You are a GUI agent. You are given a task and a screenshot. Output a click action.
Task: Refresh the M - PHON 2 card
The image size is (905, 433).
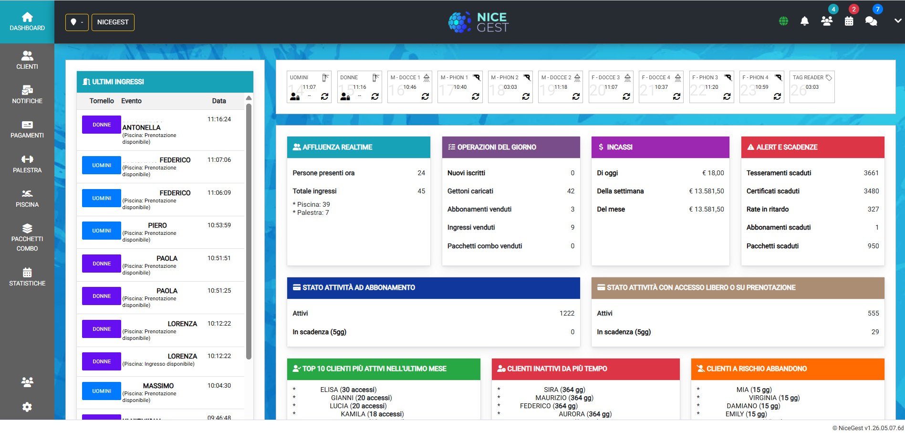[526, 96]
